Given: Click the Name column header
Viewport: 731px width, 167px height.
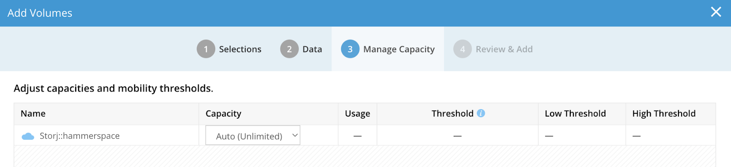Looking at the screenshot, I should point(33,113).
